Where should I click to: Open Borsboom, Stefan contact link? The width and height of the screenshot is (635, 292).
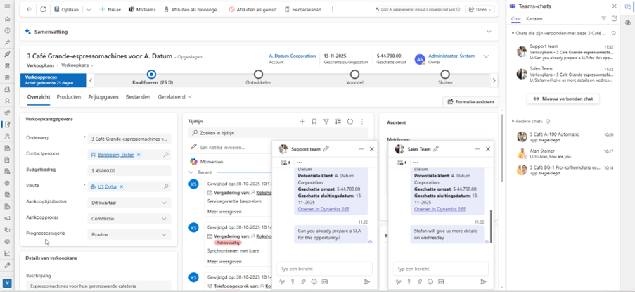[116, 155]
